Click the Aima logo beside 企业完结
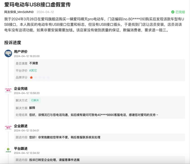 click(8, 90)
